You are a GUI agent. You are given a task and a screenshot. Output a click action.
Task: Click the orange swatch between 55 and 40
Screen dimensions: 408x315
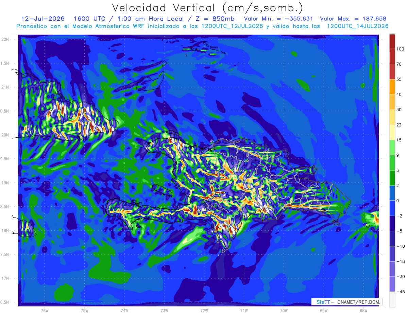[392, 87]
